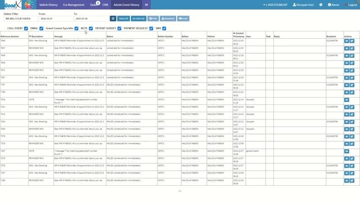Viewport: 360px width, 202px height.
Task: View the 2022-12-14 SMS - New Booking event
Action: [x=346, y=107]
